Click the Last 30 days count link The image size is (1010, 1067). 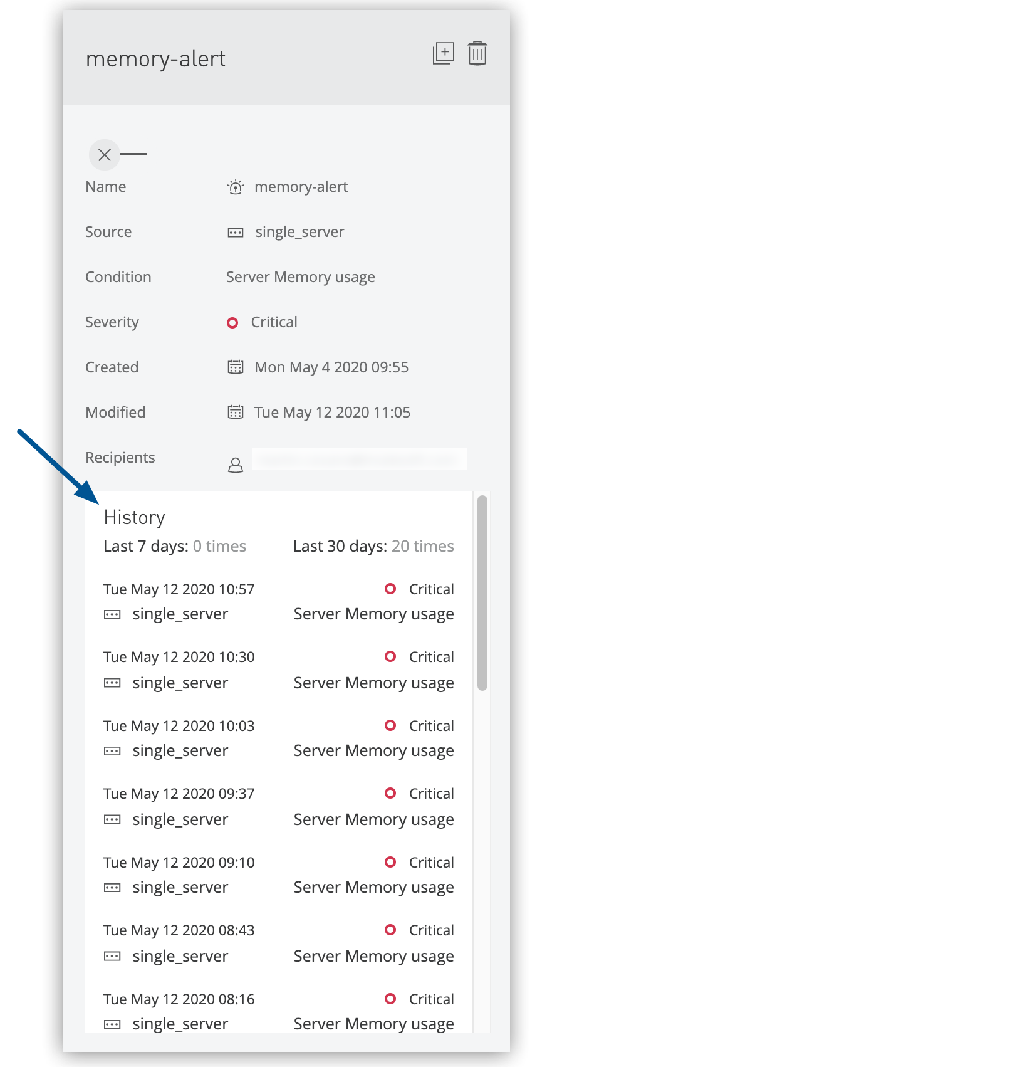click(422, 545)
